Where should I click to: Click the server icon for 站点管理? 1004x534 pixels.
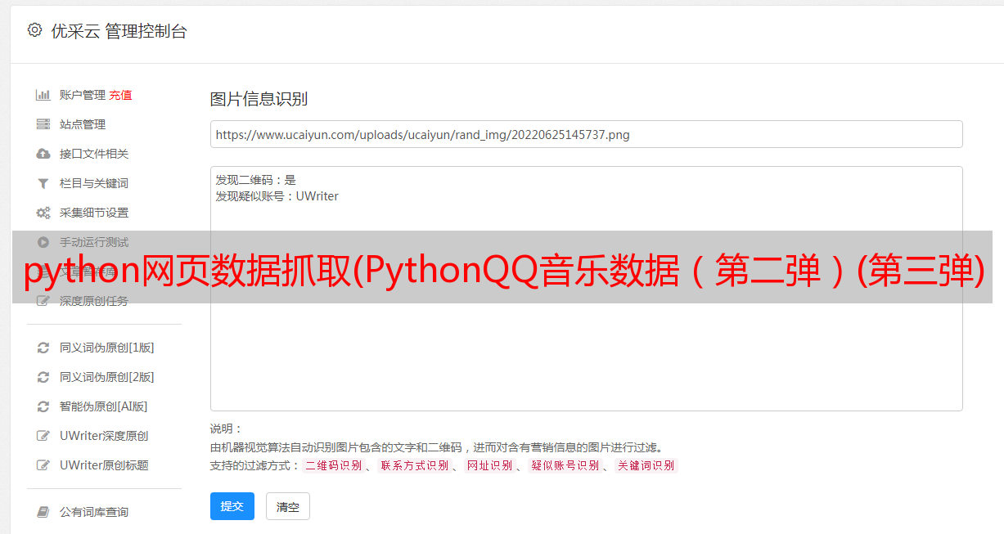[x=43, y=124]
